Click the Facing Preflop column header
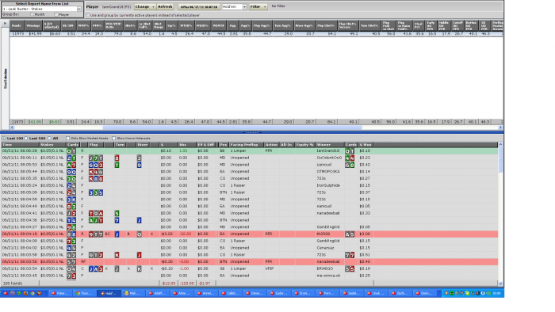 (x=247, y=144)
